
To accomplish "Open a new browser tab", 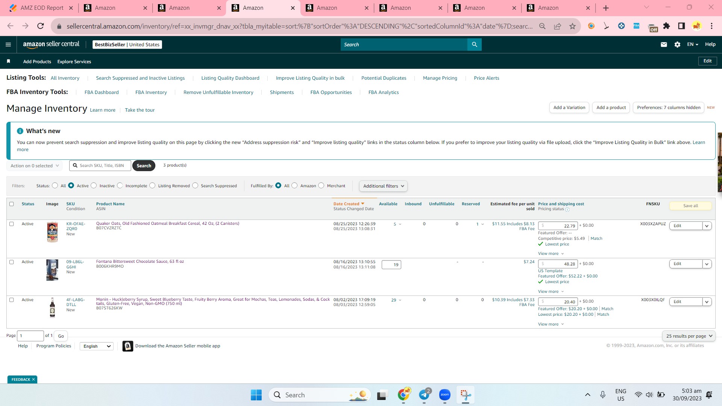I will pos(606,8).
